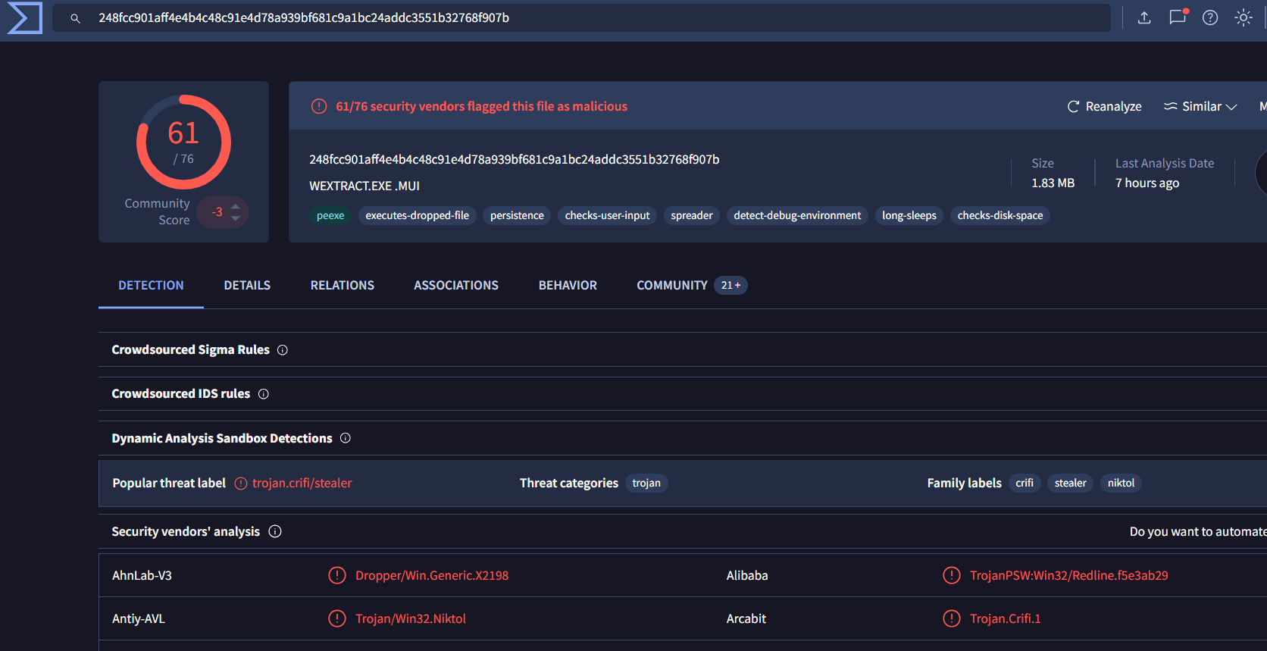Screen dimensions: 1267x651
Task: Click the persistence tag
Action: click(x=517, y=216)
